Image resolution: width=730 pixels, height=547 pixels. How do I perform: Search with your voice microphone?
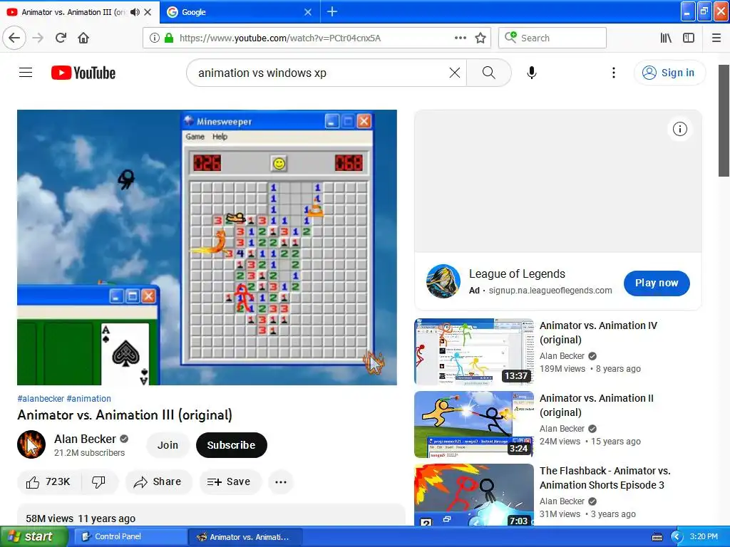point(532,73)
